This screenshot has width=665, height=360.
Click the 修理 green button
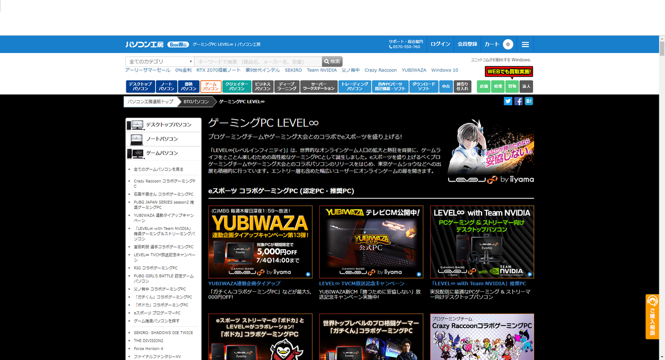498,86
